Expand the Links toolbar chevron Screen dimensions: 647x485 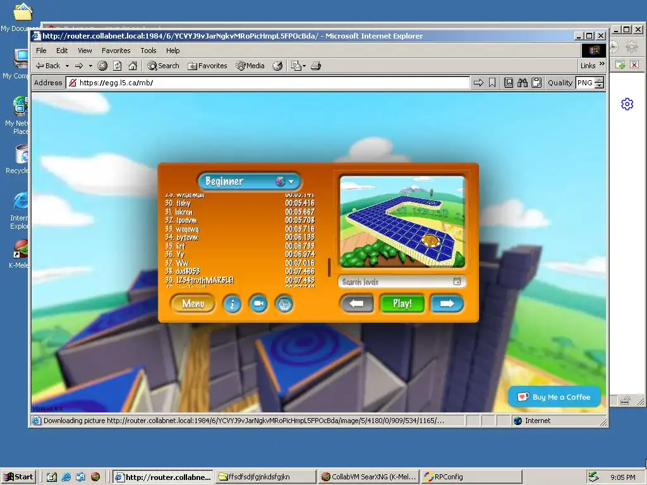point(602,64)
